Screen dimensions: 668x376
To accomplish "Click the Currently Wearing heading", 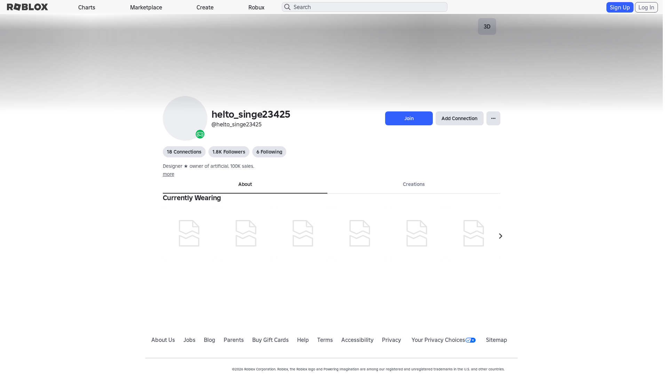I will [x=192, y=198].
